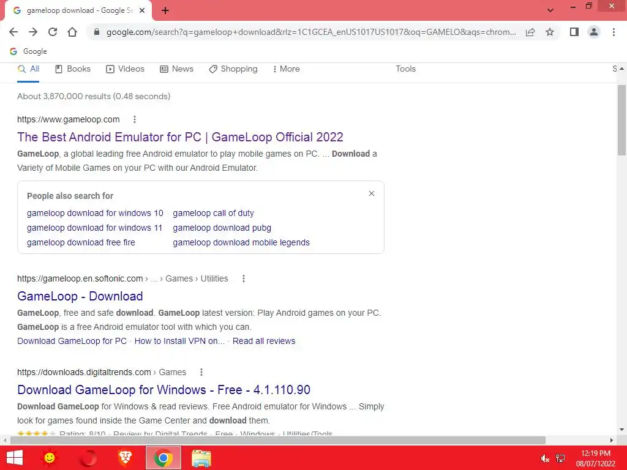Open the Chrome three-dot menu
Viewport: 627px width, 470px height.
coord(614,32)
